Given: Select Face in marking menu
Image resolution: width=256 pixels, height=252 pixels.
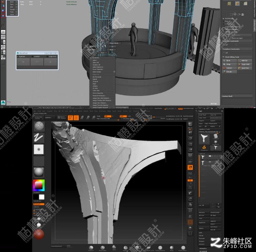Looking at the screenshot, I should coord(102,53).
